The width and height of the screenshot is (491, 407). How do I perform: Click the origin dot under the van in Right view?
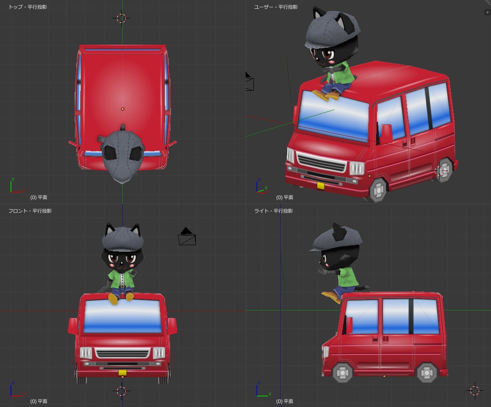[384, 376]
